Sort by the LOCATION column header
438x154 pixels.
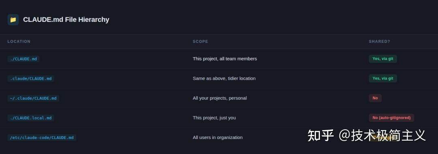19,41
